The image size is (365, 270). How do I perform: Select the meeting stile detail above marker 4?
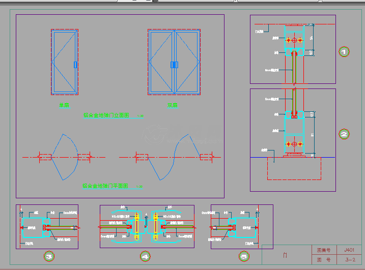pyautogui.click(x=147, y=226)
